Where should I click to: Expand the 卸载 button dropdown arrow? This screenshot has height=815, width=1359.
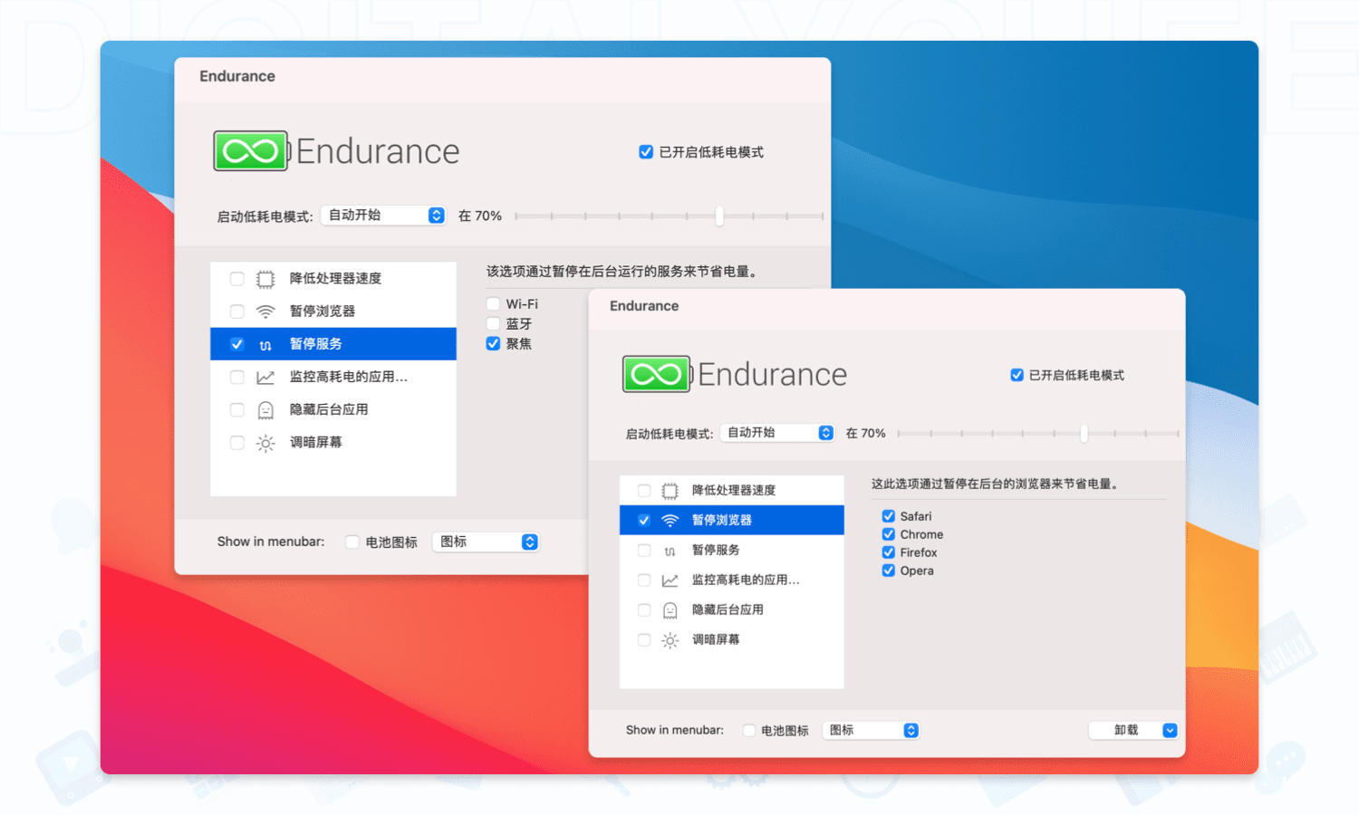click(x=1170, y=731)
